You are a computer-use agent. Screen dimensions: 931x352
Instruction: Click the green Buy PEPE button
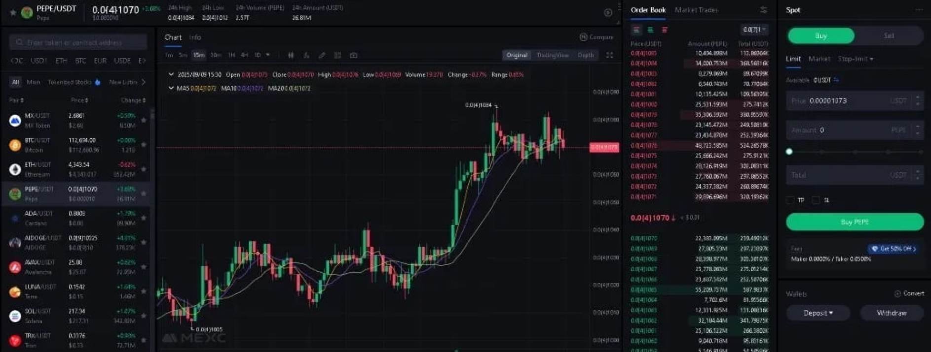[855, 222]
